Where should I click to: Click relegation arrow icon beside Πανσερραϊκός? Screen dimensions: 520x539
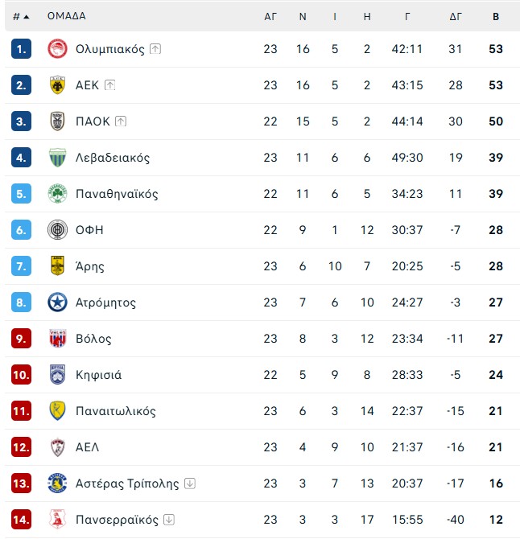(x=169, y=520)
